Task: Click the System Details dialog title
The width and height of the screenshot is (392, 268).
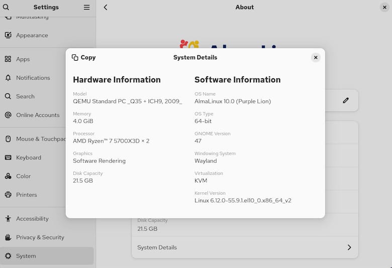Action: coord(195,57)
